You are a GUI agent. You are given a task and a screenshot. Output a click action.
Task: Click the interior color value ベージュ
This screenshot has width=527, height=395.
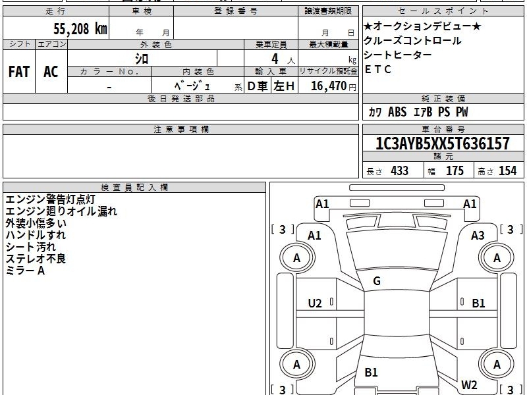(192, 86)
